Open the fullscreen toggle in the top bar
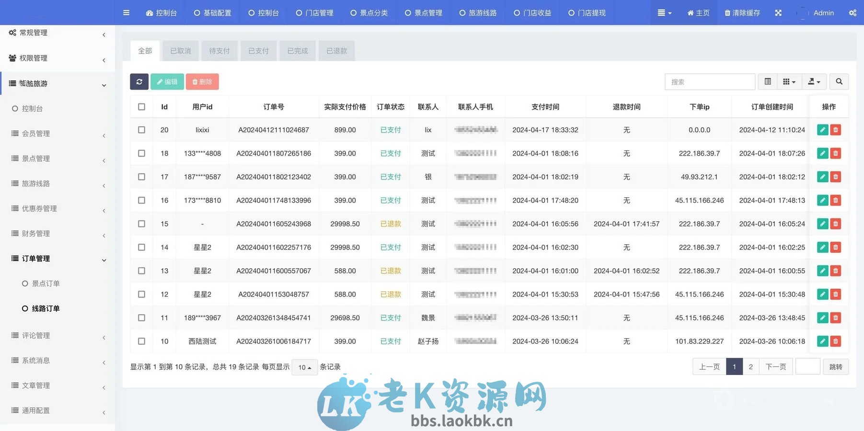Image resolution: width=864 pixels, height=431 pixels. coord(778,13)
